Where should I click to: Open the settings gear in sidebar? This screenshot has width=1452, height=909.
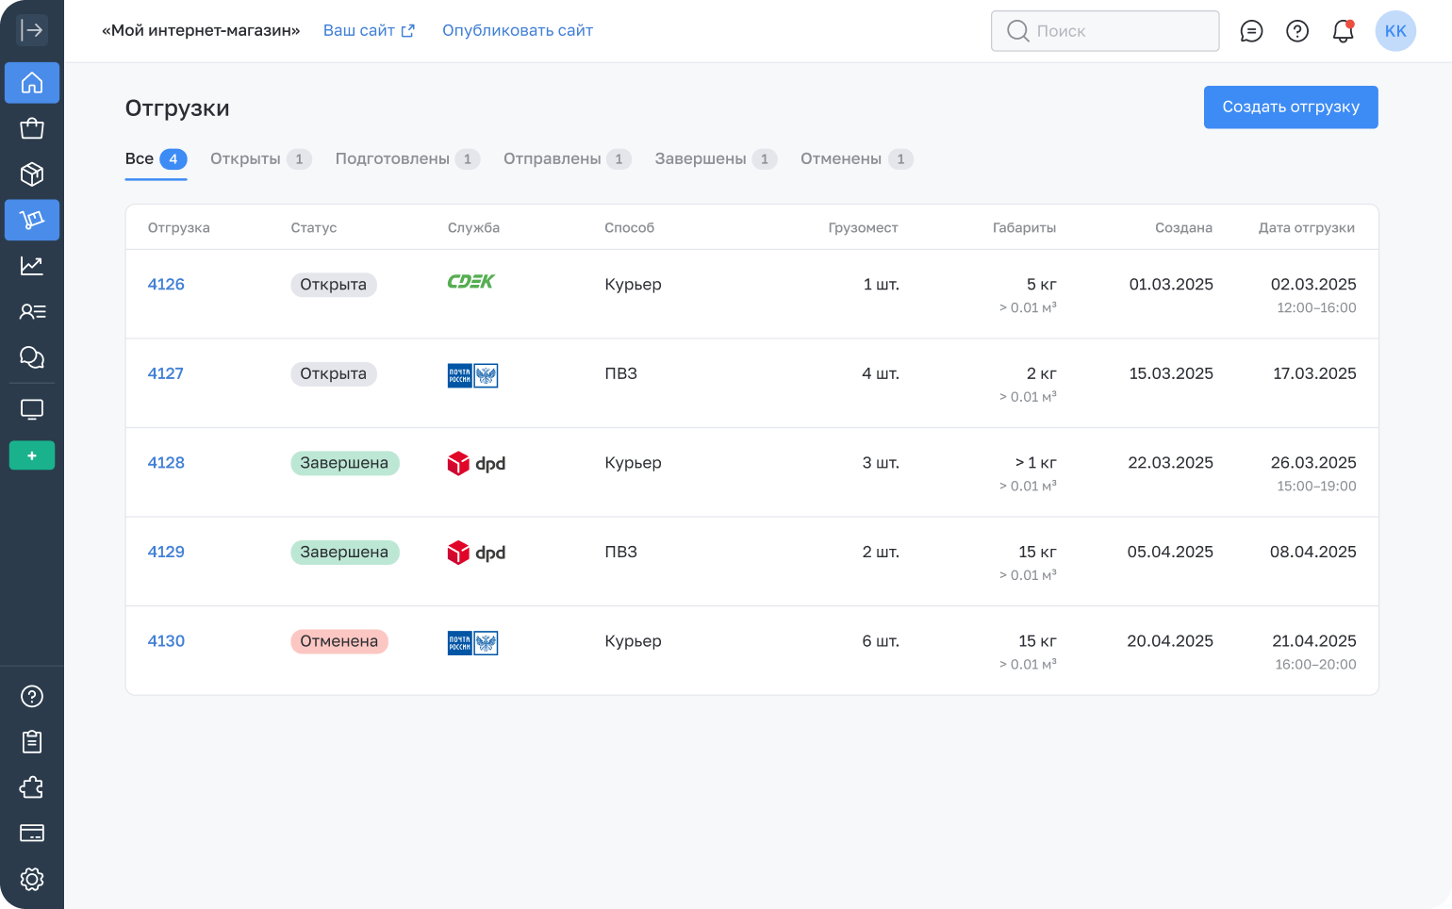32,879
